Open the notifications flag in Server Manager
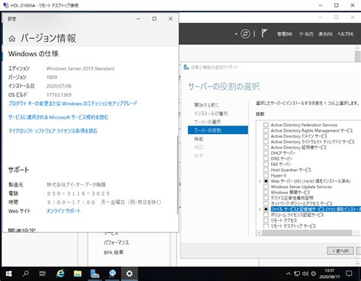The image size is (361, 281). coord(264,34)
